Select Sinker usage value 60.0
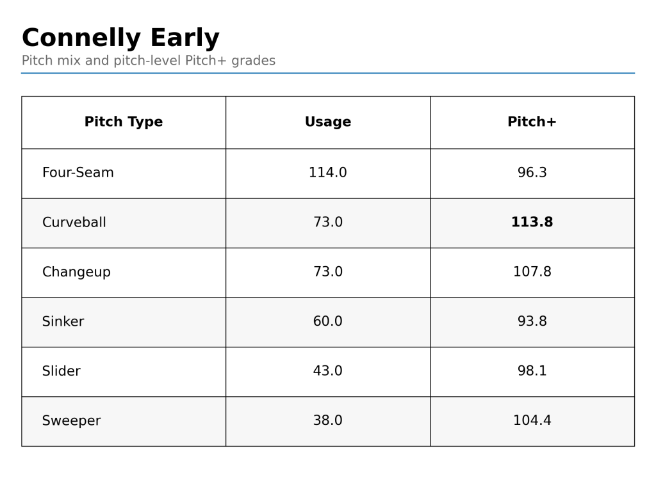656x478 pixels. [x=328, y=322]
